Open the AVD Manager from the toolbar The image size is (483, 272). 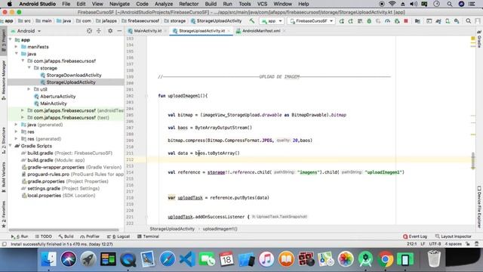tap(448, 21)
